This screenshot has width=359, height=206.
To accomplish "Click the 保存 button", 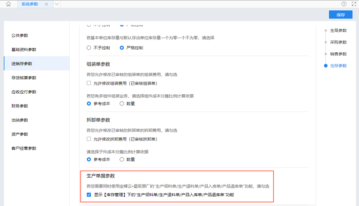I will tap(341, 15).
